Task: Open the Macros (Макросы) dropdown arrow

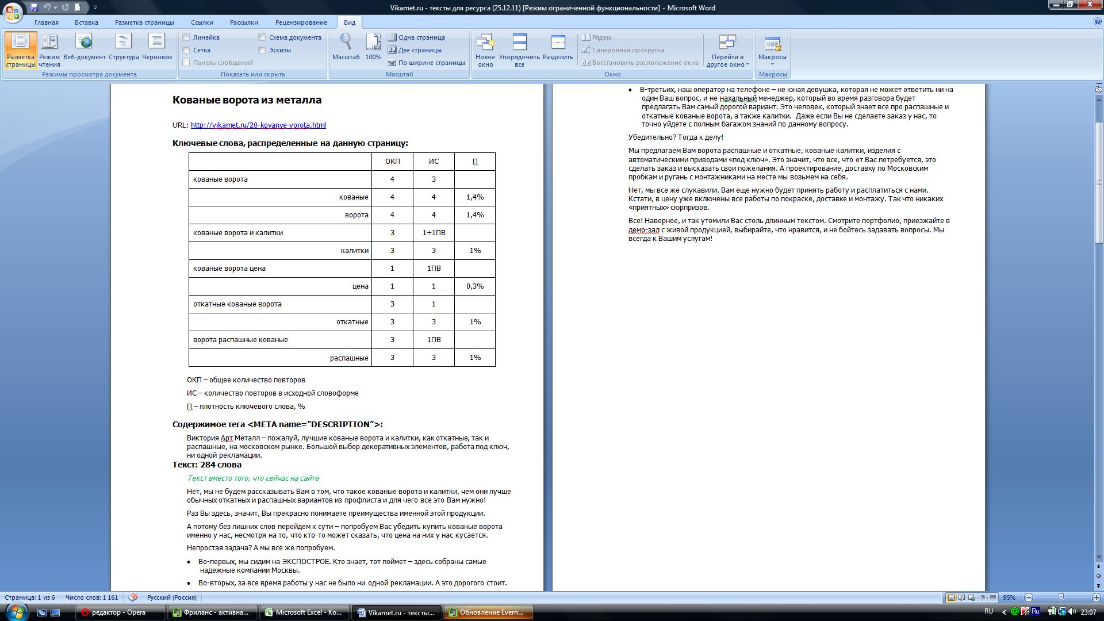Action: click(x=772, y=64)
